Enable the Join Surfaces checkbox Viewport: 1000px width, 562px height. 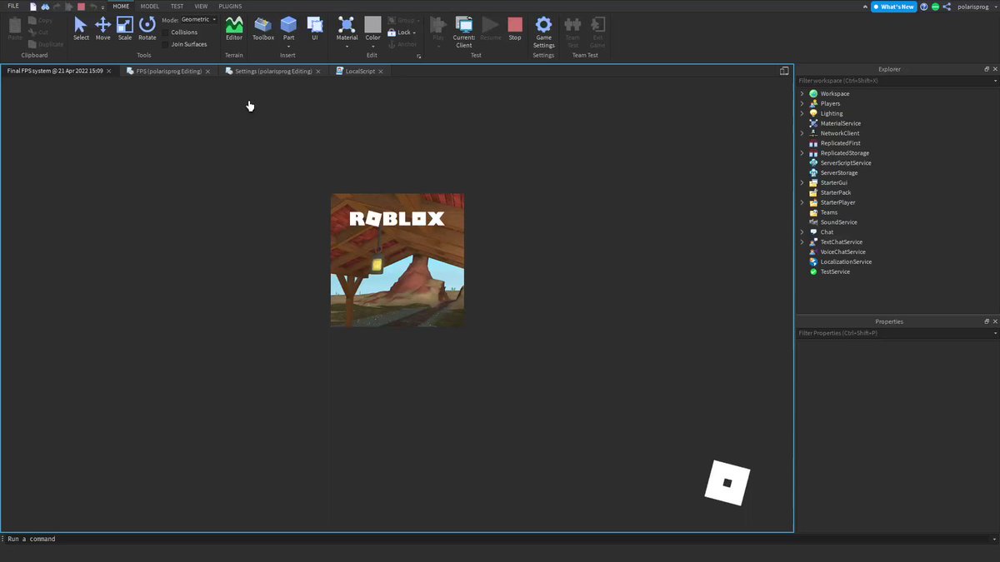coord(165,44)
